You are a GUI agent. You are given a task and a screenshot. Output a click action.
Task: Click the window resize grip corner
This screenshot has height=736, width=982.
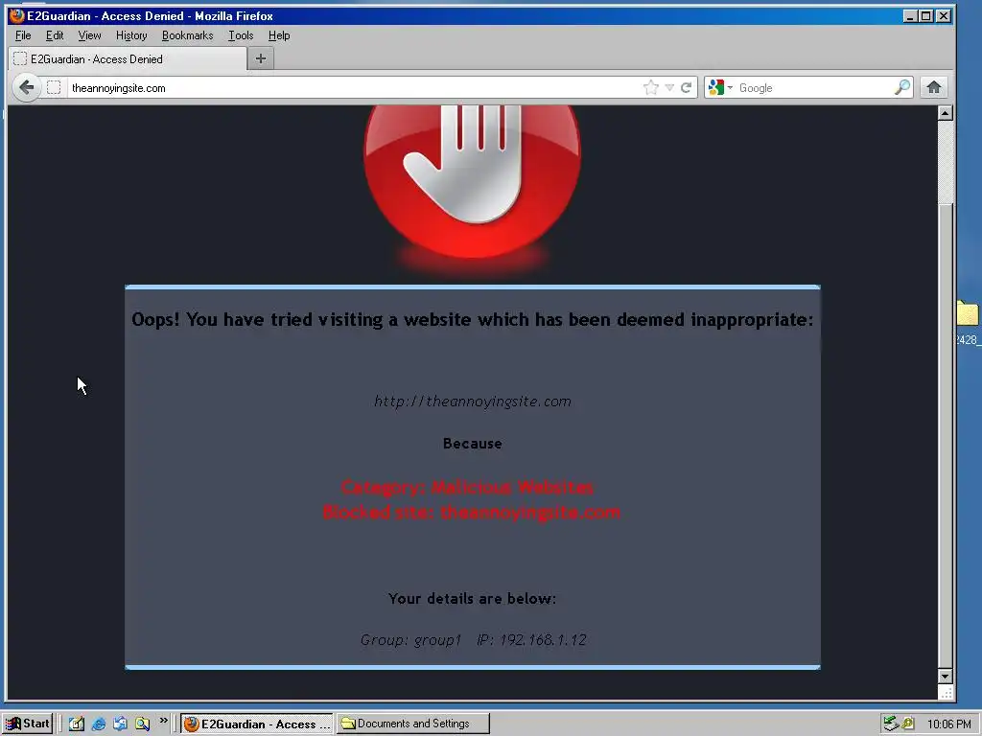pyautogui.click(x=946, y=693)
